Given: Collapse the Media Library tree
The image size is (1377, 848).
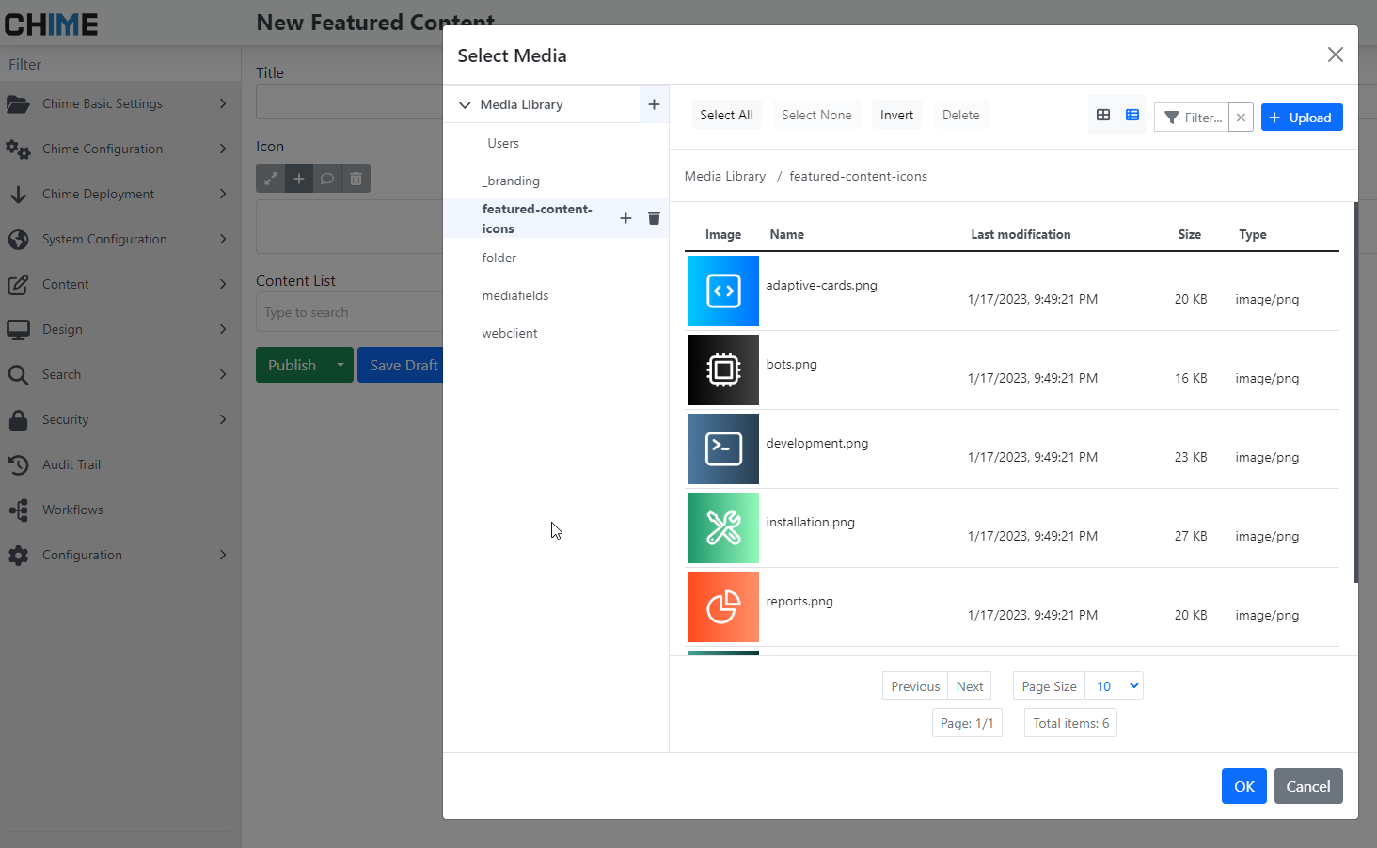Looking at the screenshot, I should [x=464, y=104].
